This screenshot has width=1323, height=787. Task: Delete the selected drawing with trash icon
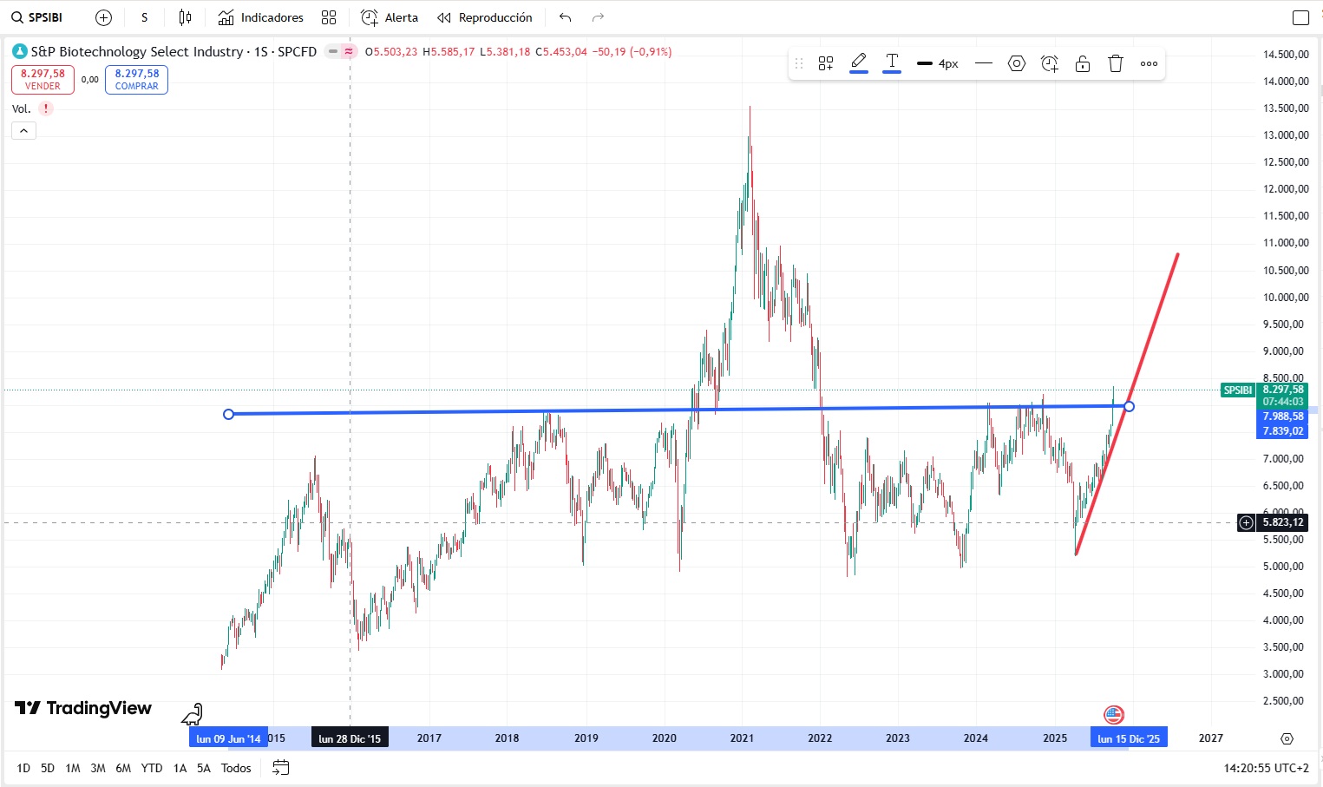[1115, 62]
